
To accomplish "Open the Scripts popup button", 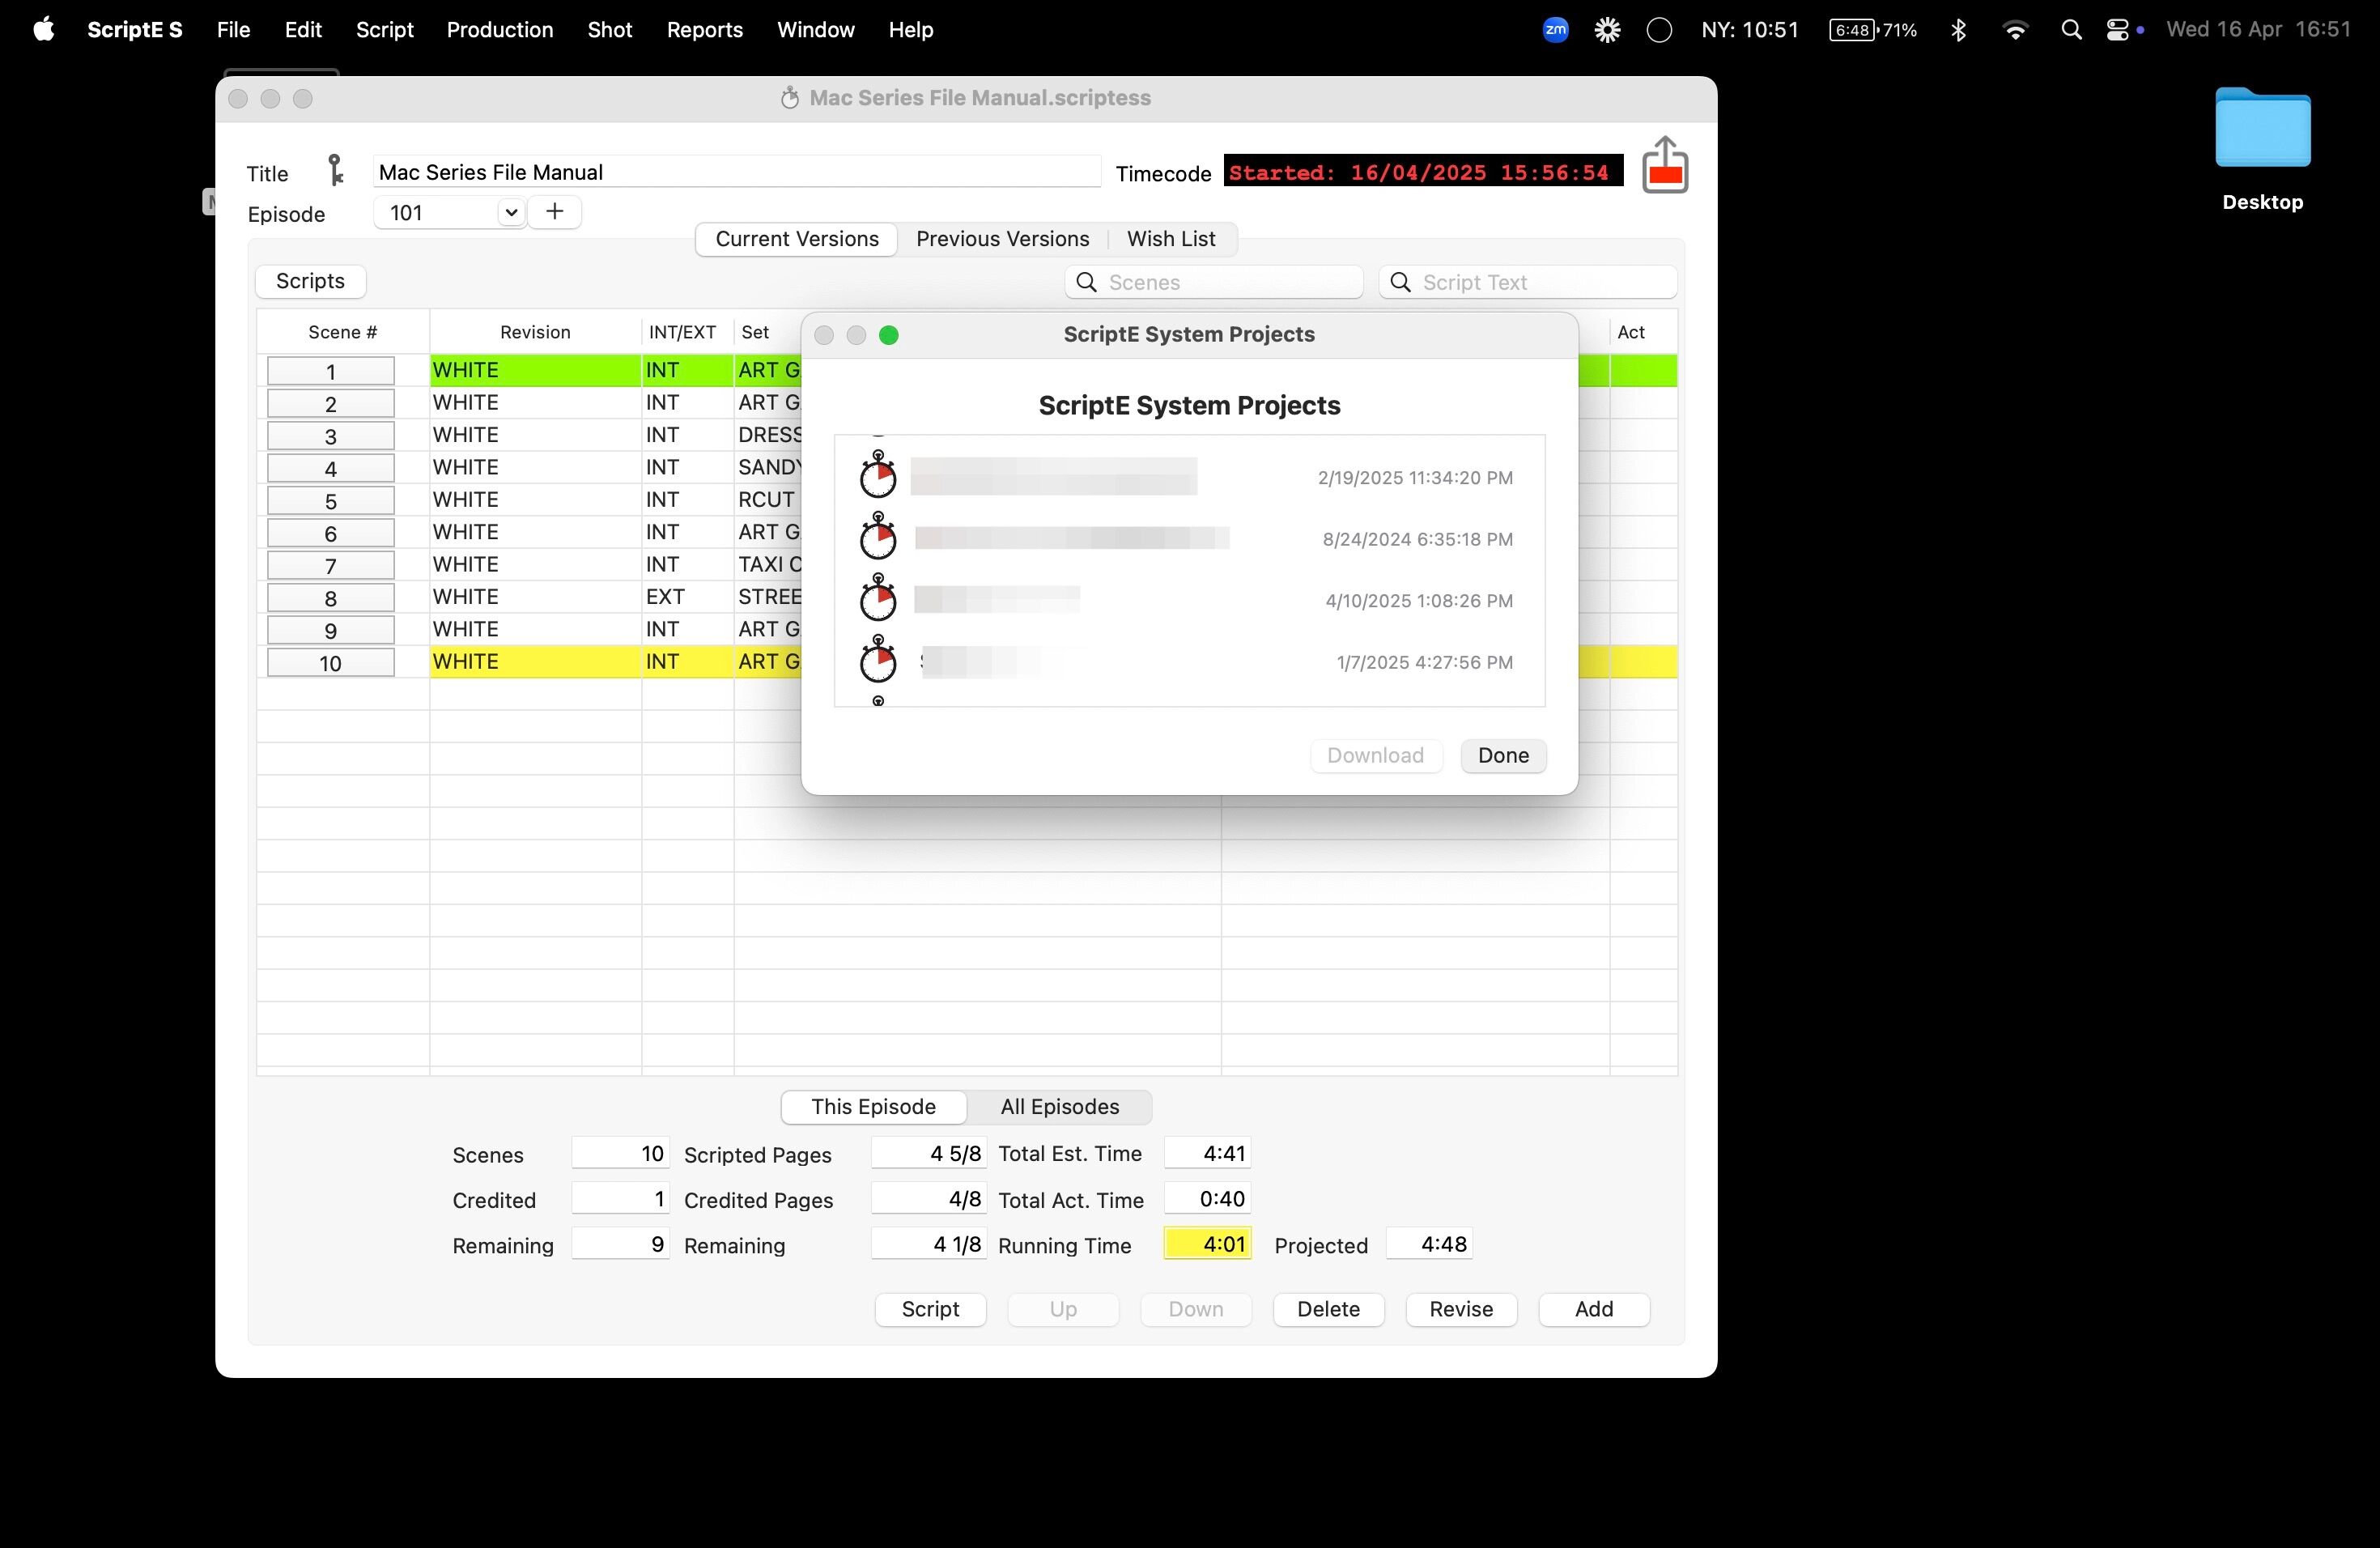I will [x=310, y=281].
